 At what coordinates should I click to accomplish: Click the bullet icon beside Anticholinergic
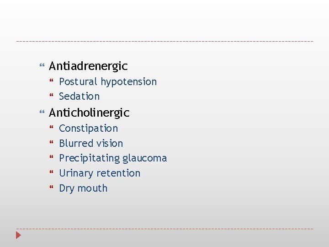[x=42, y=113]
